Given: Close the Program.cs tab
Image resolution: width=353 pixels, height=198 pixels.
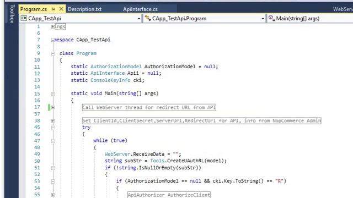Looking at the screenshot, I should pyautogui.click(x=61, y=9).
